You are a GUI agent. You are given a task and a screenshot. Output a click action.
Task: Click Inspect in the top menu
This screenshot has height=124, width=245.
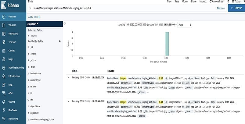point(203,2)
